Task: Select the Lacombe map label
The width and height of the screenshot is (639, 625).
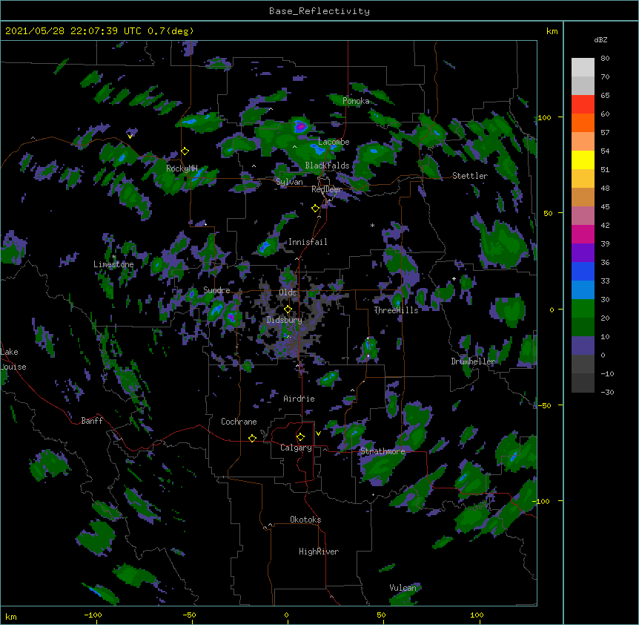Action: (334, 142)
